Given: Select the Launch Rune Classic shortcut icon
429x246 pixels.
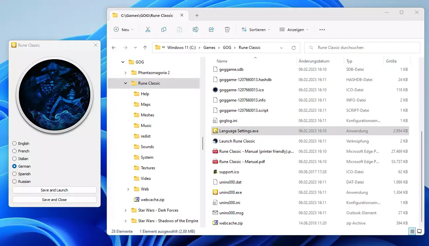Looking at the screenshot, I should click(215, 141).
